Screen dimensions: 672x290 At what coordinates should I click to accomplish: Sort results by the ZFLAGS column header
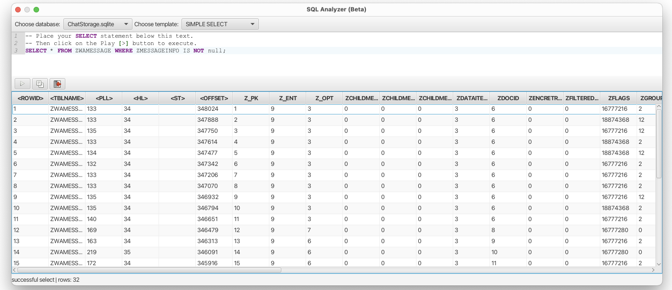click(619, 98)
